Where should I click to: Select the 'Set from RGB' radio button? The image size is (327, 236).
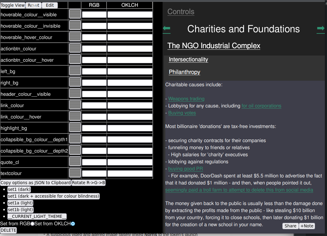pos(32,224)
